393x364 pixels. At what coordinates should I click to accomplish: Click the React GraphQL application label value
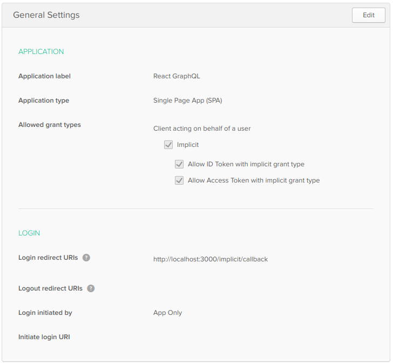click(177, 76)
